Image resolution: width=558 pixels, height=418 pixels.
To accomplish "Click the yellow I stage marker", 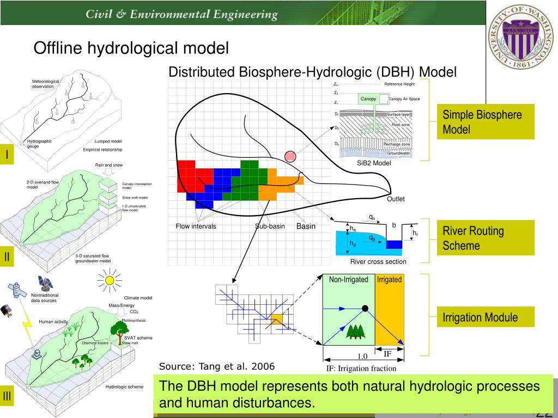I will coord(7,154).
